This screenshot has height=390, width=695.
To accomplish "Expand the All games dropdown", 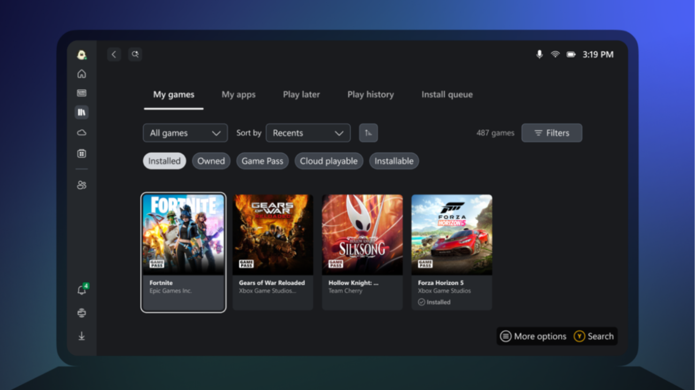I will [x=185, y=133].
